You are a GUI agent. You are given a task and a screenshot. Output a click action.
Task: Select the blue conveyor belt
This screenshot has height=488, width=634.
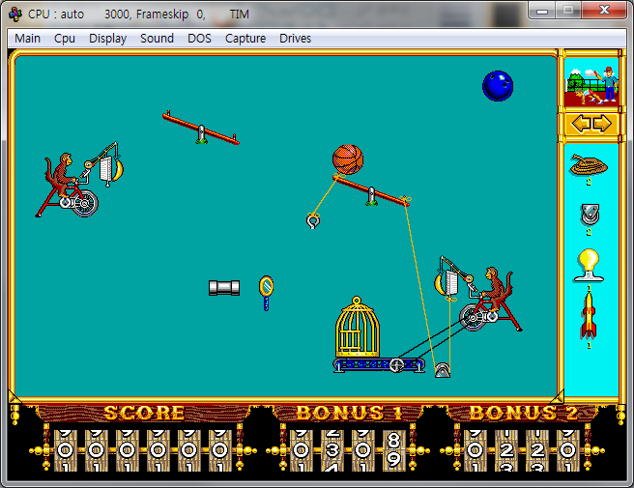pos(379,365)
